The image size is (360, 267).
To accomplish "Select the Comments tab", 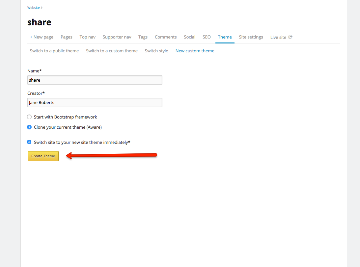I will 166,37.
